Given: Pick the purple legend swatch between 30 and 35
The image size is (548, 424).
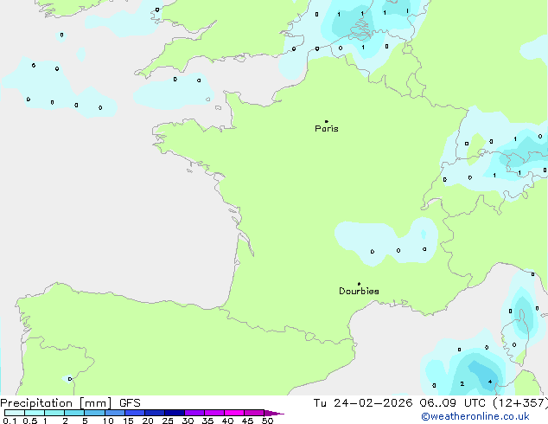Looking at the screenshot, I should click(x=194, y=413).
